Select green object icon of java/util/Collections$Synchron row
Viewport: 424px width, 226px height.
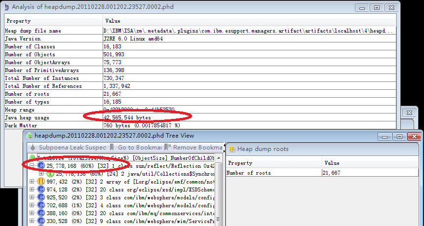[x=50, y=174]
